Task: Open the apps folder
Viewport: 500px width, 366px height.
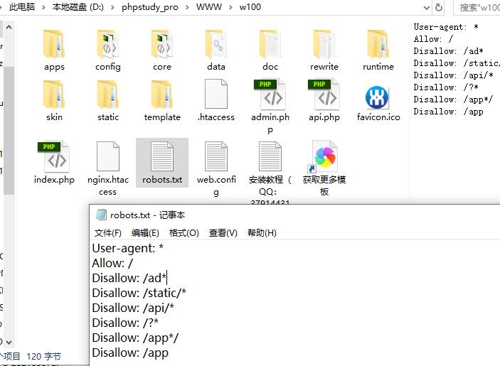Action: [x=54, y=45]
